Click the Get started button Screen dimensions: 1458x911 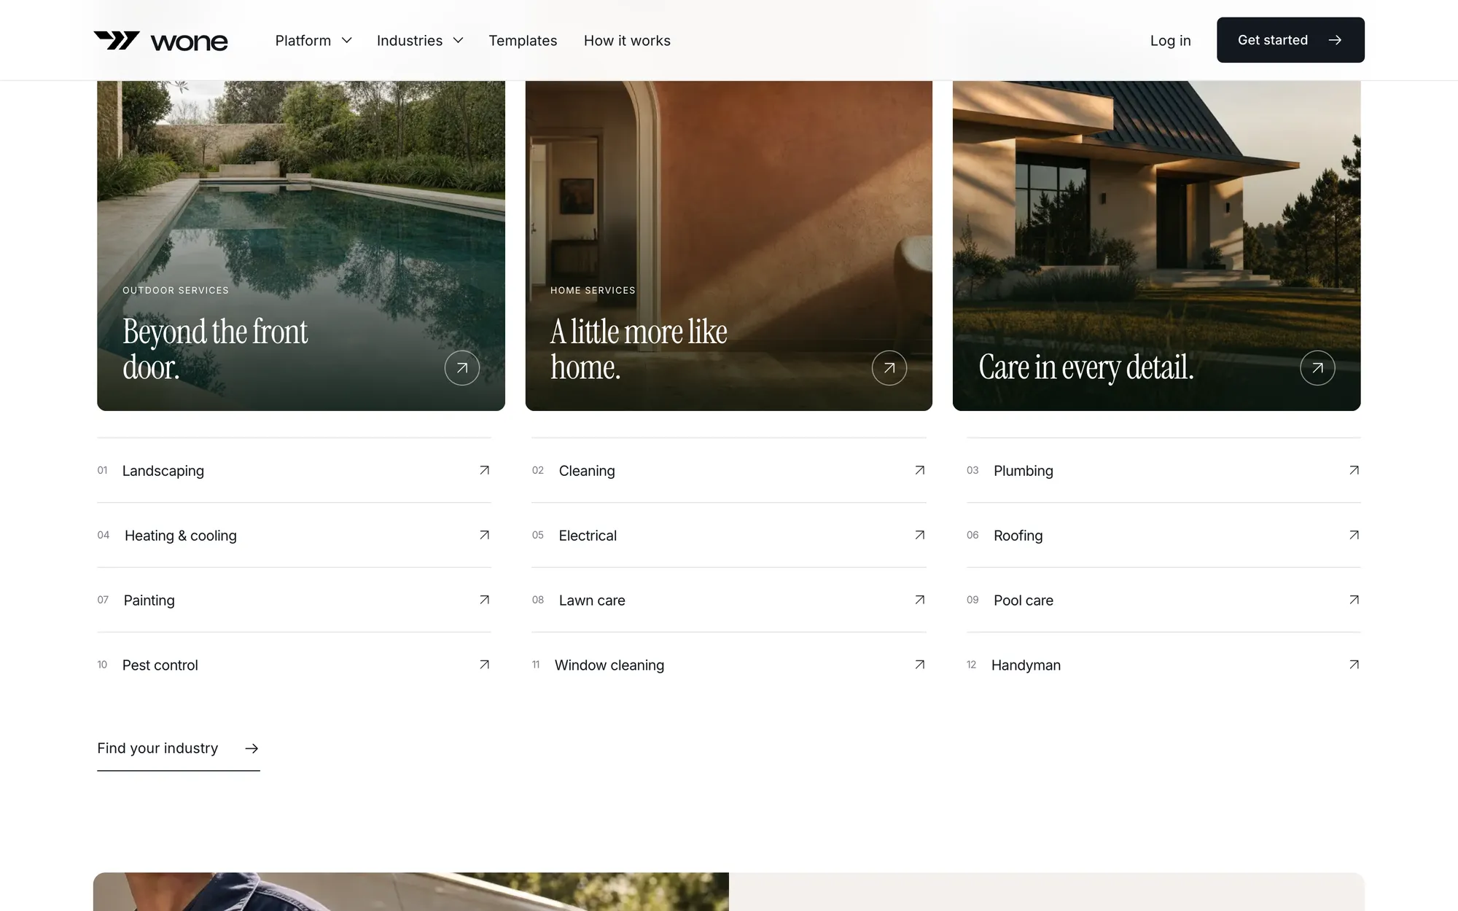tap(1290, 40)
